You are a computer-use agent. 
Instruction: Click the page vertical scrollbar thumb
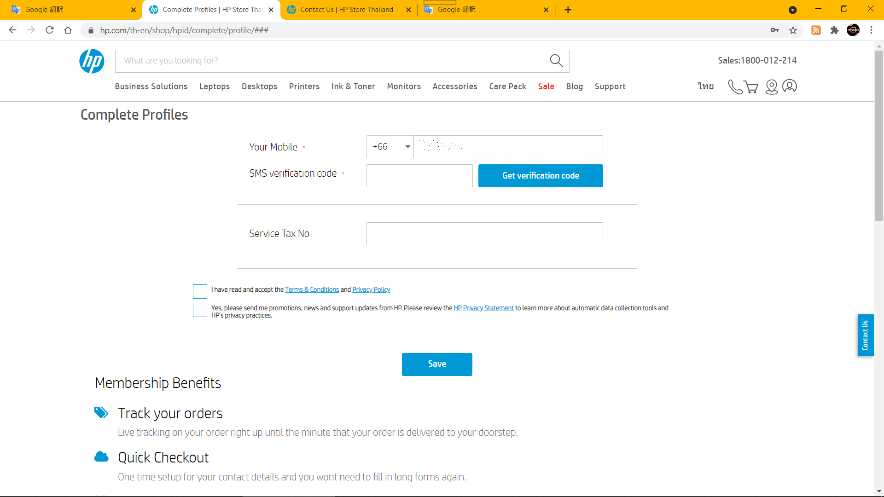click(x=879, y=136)
